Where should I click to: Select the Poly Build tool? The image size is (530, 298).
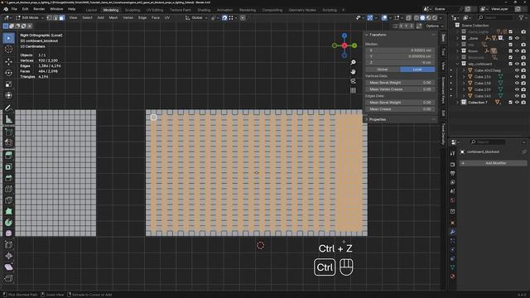pyautogui.click(x=8, y=212)
